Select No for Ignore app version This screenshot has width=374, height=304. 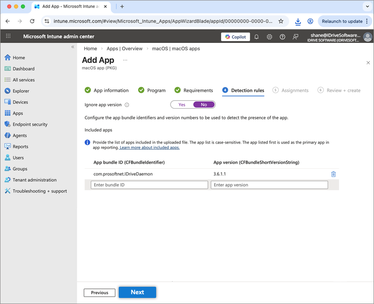[x=204, y=105]
